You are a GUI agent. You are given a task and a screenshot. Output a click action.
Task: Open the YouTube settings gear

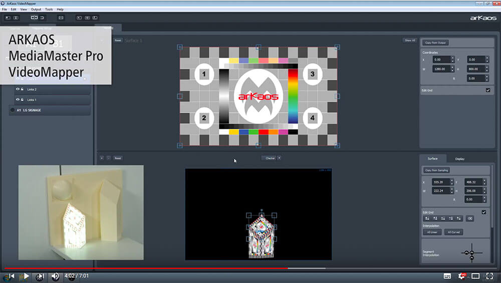click(461, 276)
